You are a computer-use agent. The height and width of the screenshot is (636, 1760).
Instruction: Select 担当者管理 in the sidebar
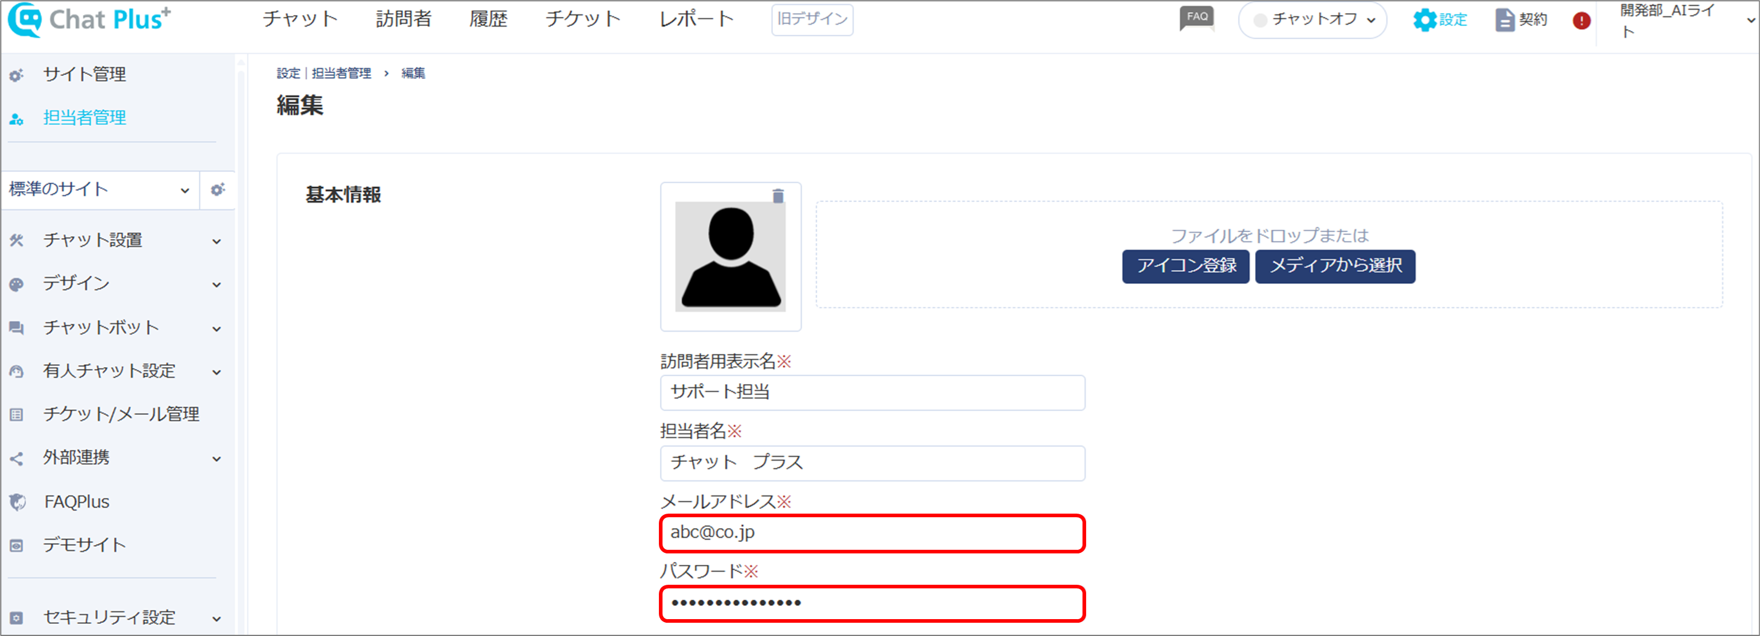[84, 118]
